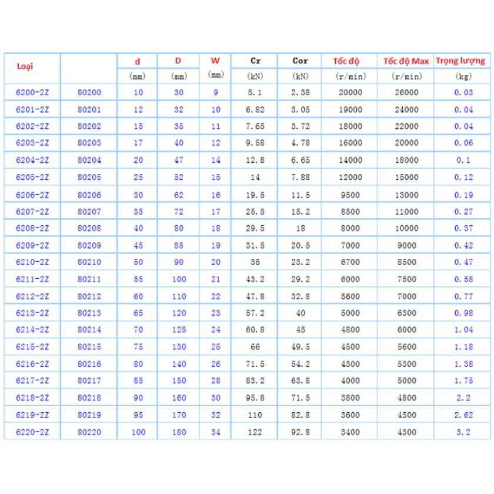
Task: Click the 6214-2Z bearing entry
Action: point(32,331)
